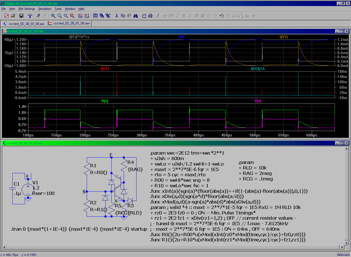Click the I(R2)/1A trace label
The image size is (351, 257).
258,69
